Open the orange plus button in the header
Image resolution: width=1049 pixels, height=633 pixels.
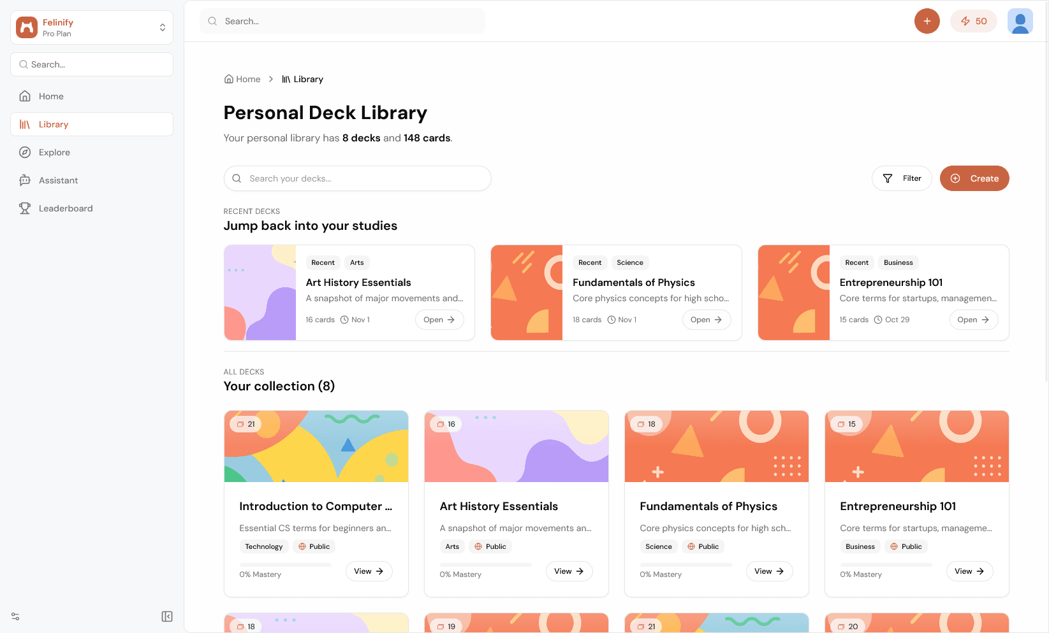(x=927, y=21)
